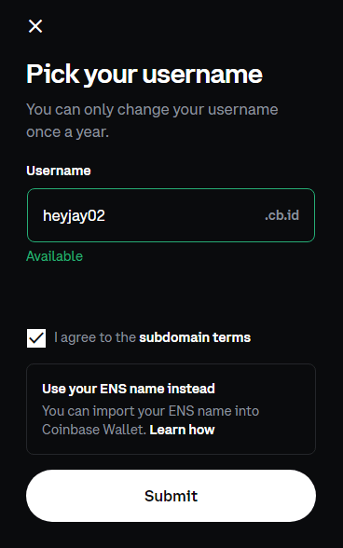Screen dimensions: 343x548
Task: Click the I agree to the label text
Action: (95, 337)
